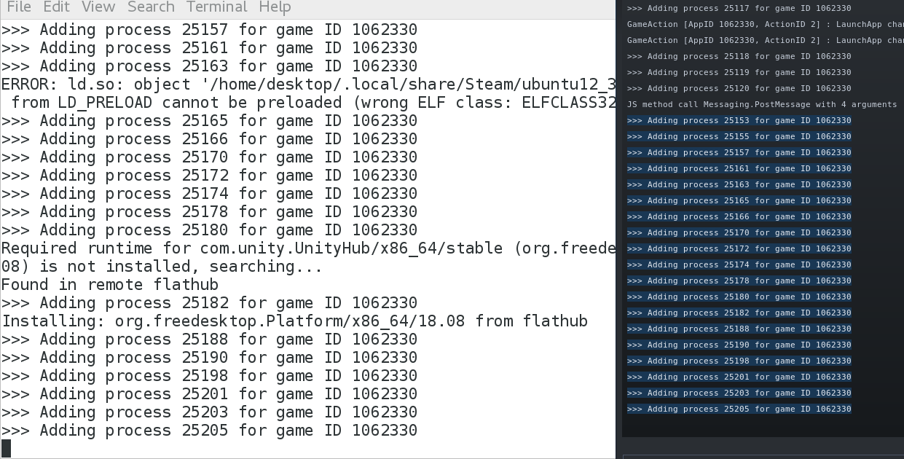Viewport: 904px width, 459px height.
Task: Open the Terminal menu
Action: pos(216,7)
